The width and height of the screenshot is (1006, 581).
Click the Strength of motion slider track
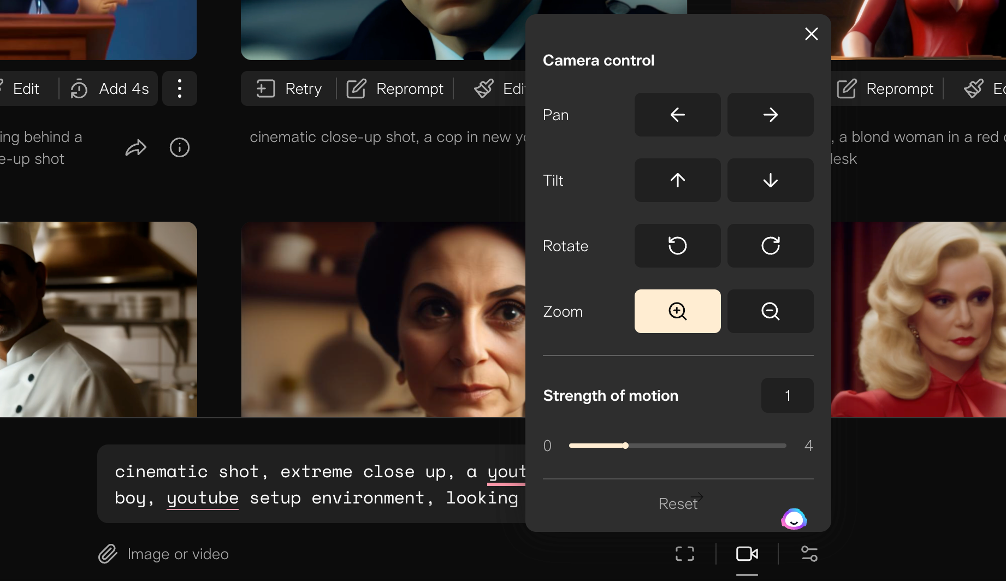677,446
